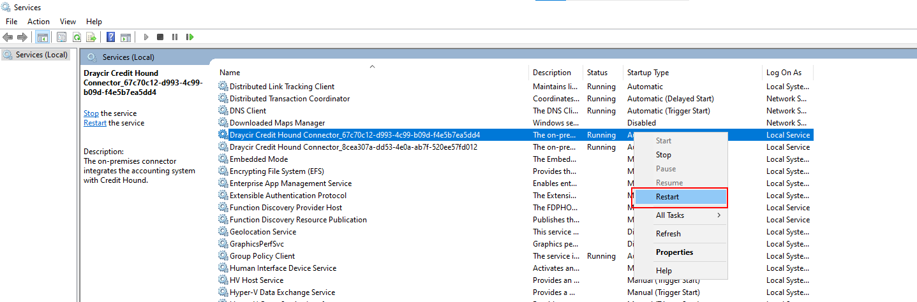Viewport: 917px width, 302px height.
Task: Select Function Discovery Resource Publication service
Action: point(298,220)
